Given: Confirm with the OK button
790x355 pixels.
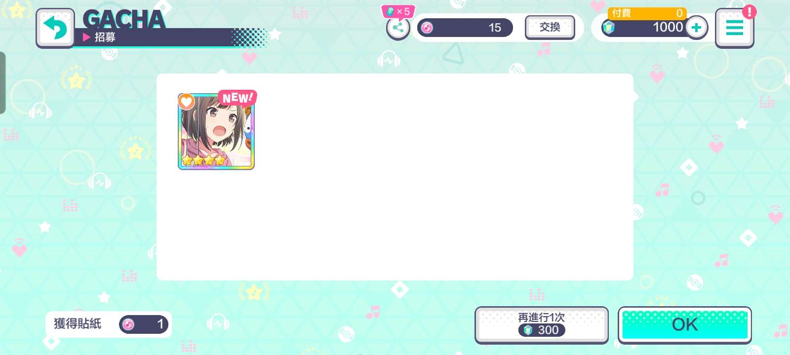Looking at the screenshot, I should pos(685,324).
